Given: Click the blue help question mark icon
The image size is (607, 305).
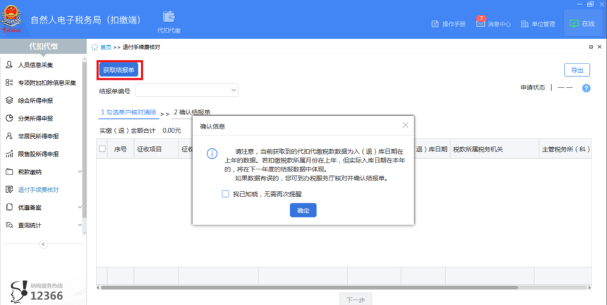Looking at the screenshot, I should [x=586, y=88].
